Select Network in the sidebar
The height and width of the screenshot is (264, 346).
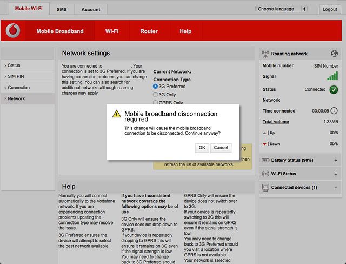pos(28,98)
